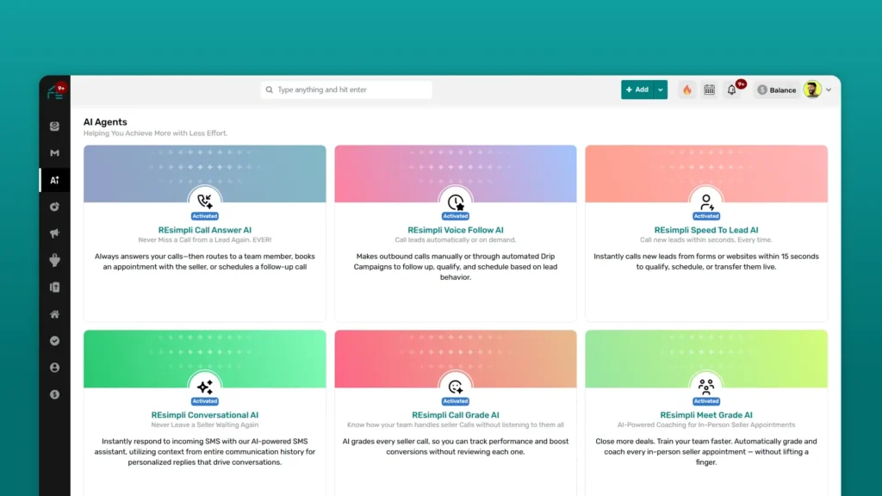Click 'AI-Powered Coaching for In-Person Seller Appointments' text
882x496 pixels.
tap(706, 425)
